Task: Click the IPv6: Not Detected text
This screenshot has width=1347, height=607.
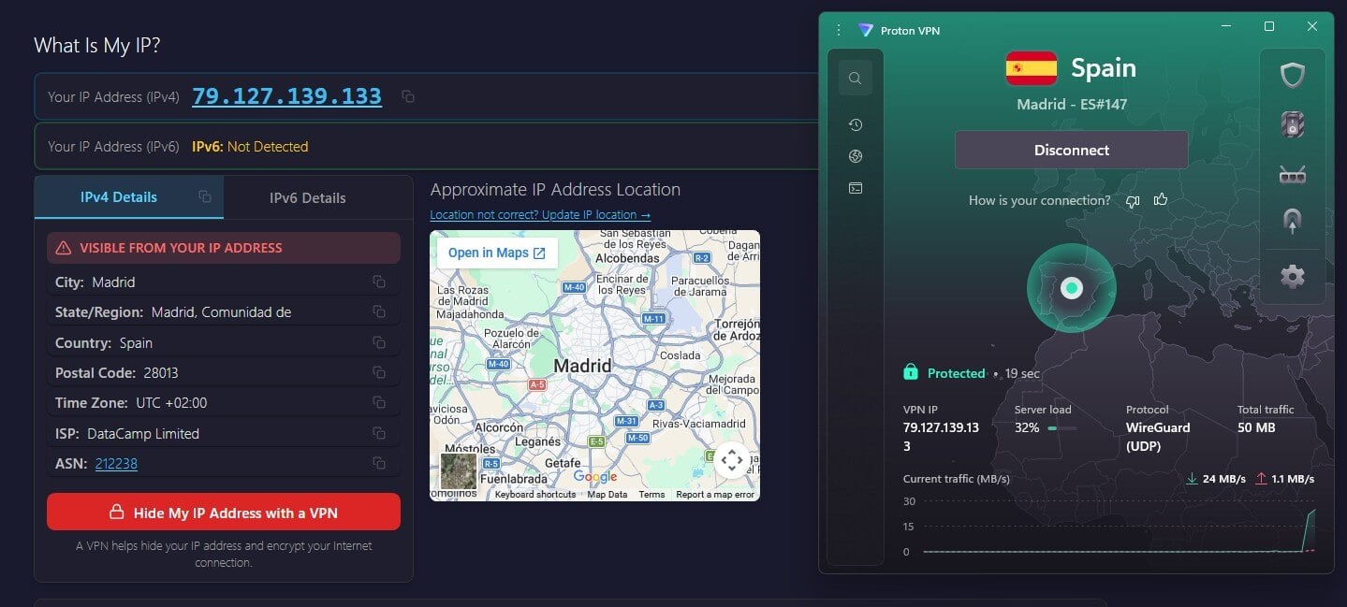Action: click(250, 146)
